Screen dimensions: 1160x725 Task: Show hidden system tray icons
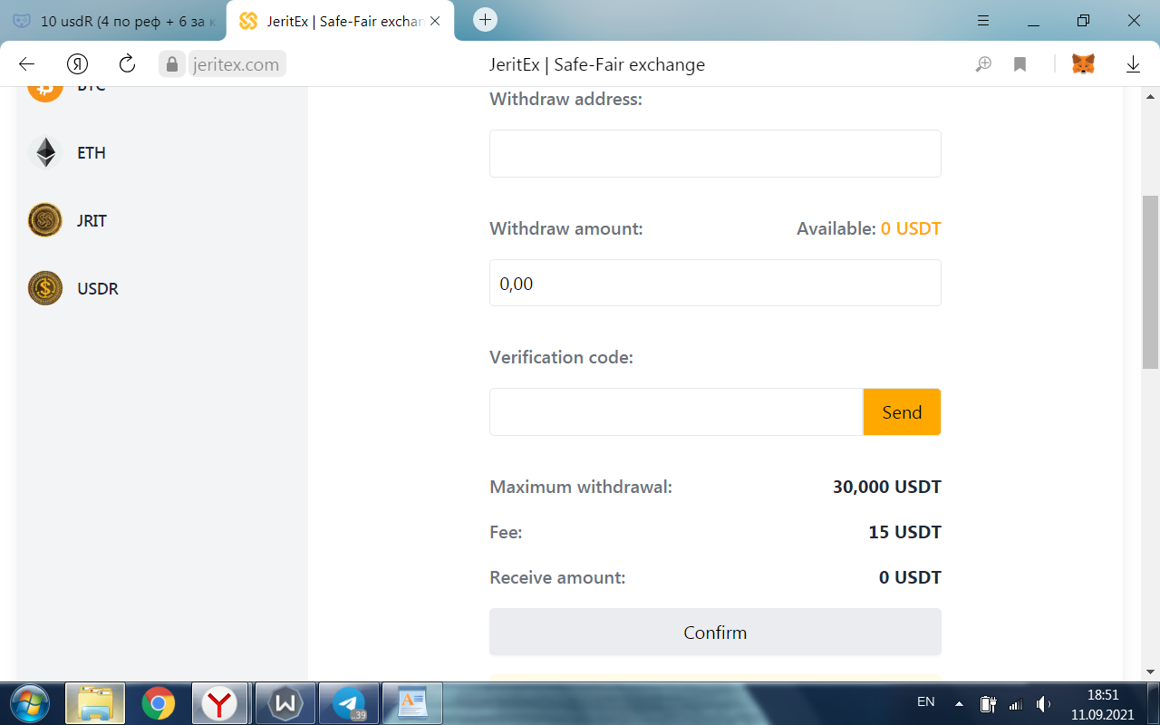coord(959,703)
